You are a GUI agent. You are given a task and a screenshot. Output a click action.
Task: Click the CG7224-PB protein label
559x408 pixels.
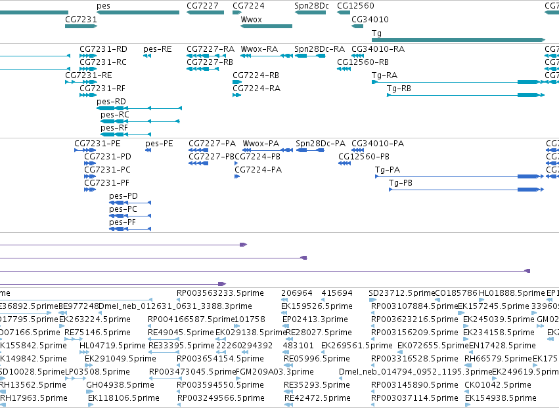[257, 157]
